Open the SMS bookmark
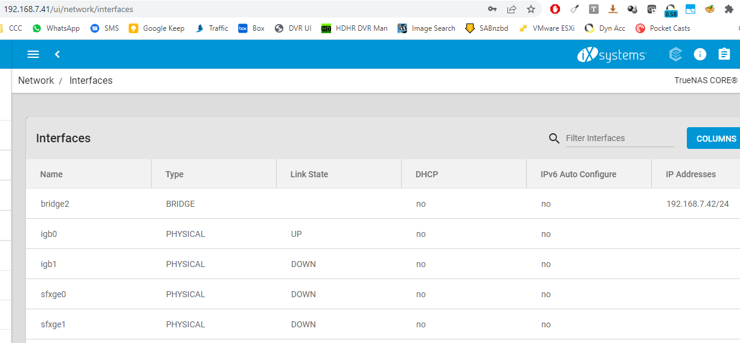 tap(105, 28)
